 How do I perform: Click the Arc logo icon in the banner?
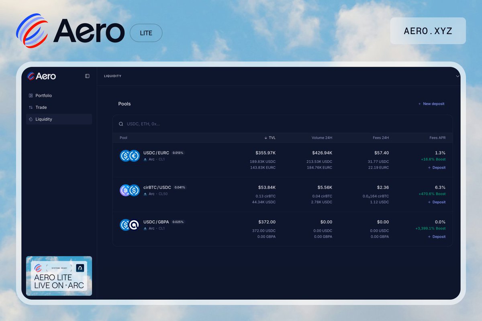80,268
